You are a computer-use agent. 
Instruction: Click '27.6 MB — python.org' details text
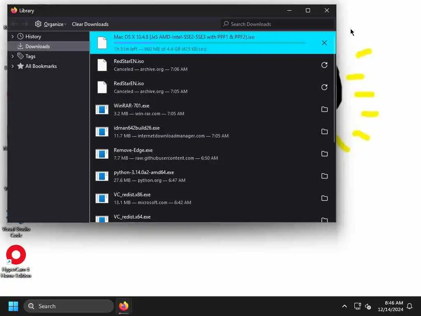[x=150, y=180]
